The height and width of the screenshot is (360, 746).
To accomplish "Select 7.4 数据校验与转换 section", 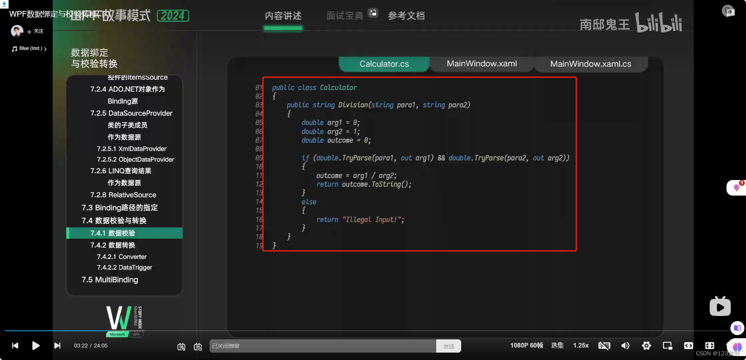I will click(114, 221).
